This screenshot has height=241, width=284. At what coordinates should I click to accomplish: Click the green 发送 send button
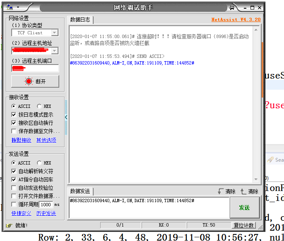(x=245, y=208)
